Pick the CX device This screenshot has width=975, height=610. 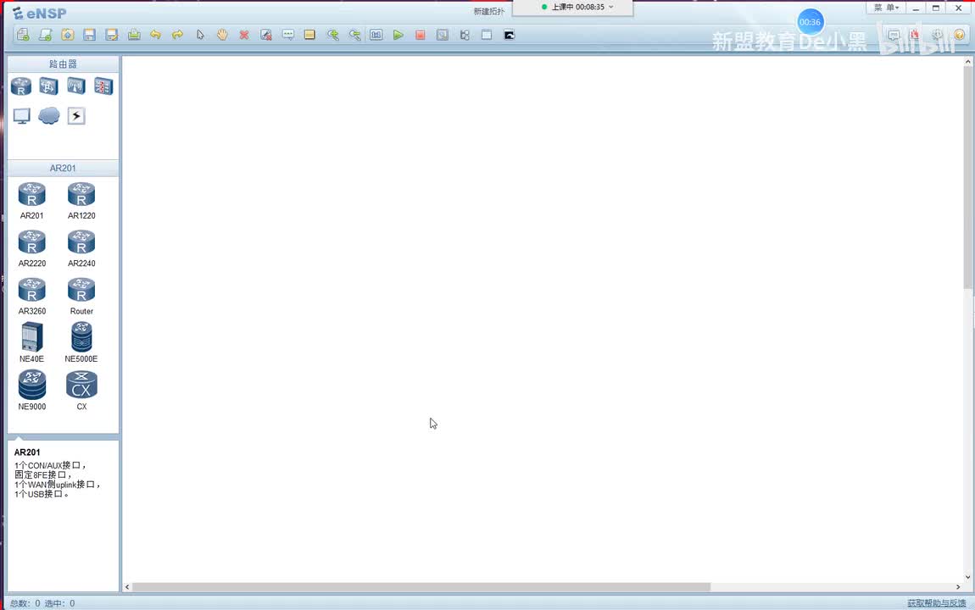81,390
